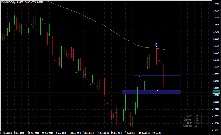
Task: Click the 1.2970 price axis label
Action: click(x=216, y=123)
